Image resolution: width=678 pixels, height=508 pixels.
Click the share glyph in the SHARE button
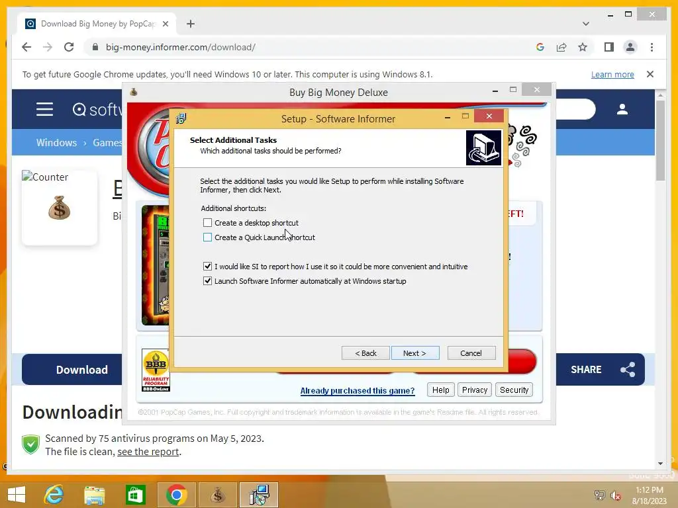click(628, 369)
